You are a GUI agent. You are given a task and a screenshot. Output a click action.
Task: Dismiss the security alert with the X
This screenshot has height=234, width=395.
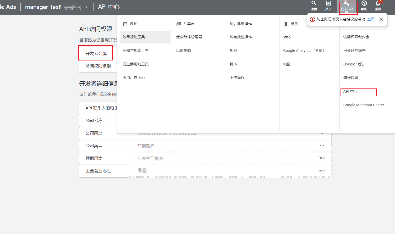click(381, 19)
